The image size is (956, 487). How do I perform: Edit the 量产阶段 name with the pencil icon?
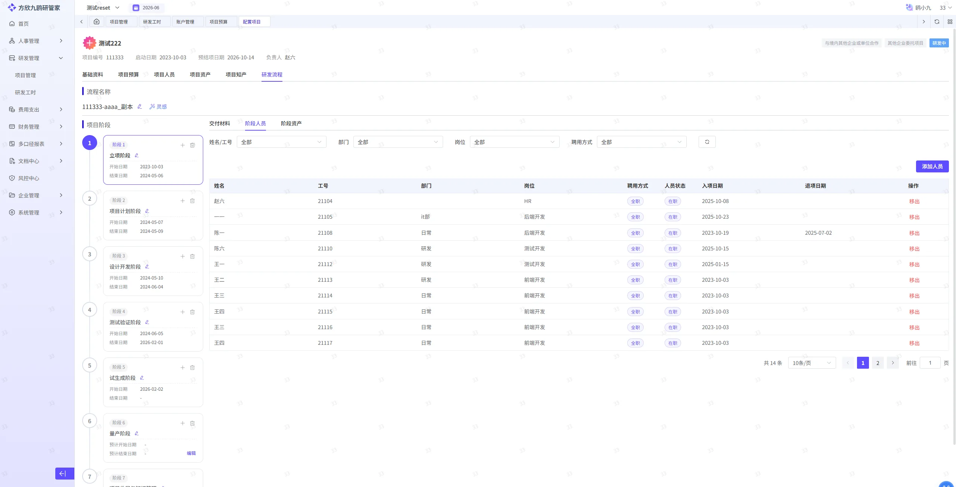tap(136, 434)
